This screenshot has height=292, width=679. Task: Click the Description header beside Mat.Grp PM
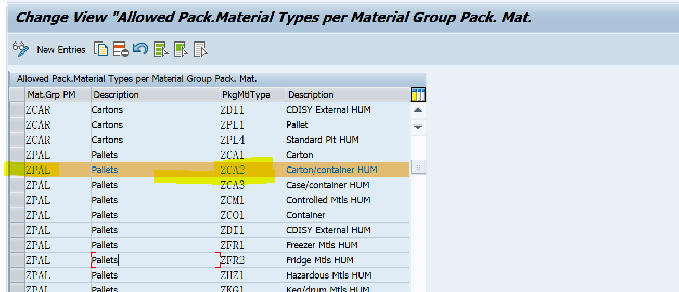click(x=155, y=95)
